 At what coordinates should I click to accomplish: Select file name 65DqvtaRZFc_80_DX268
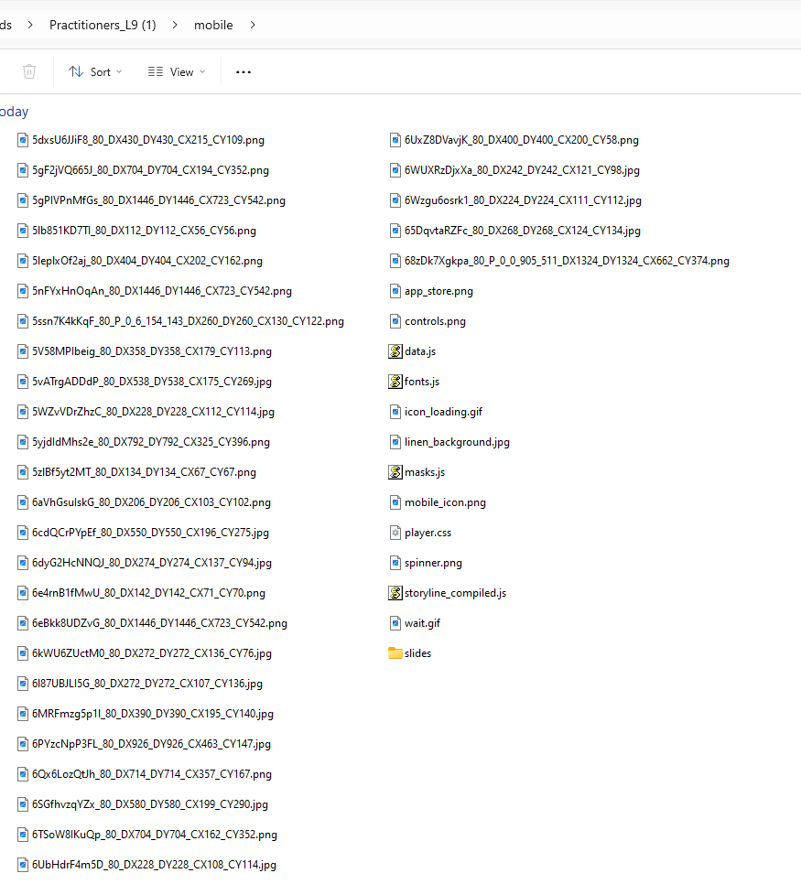(523, 230)
